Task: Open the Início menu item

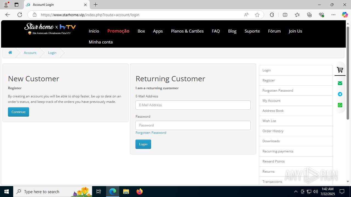Action: [x=94, y=31]
